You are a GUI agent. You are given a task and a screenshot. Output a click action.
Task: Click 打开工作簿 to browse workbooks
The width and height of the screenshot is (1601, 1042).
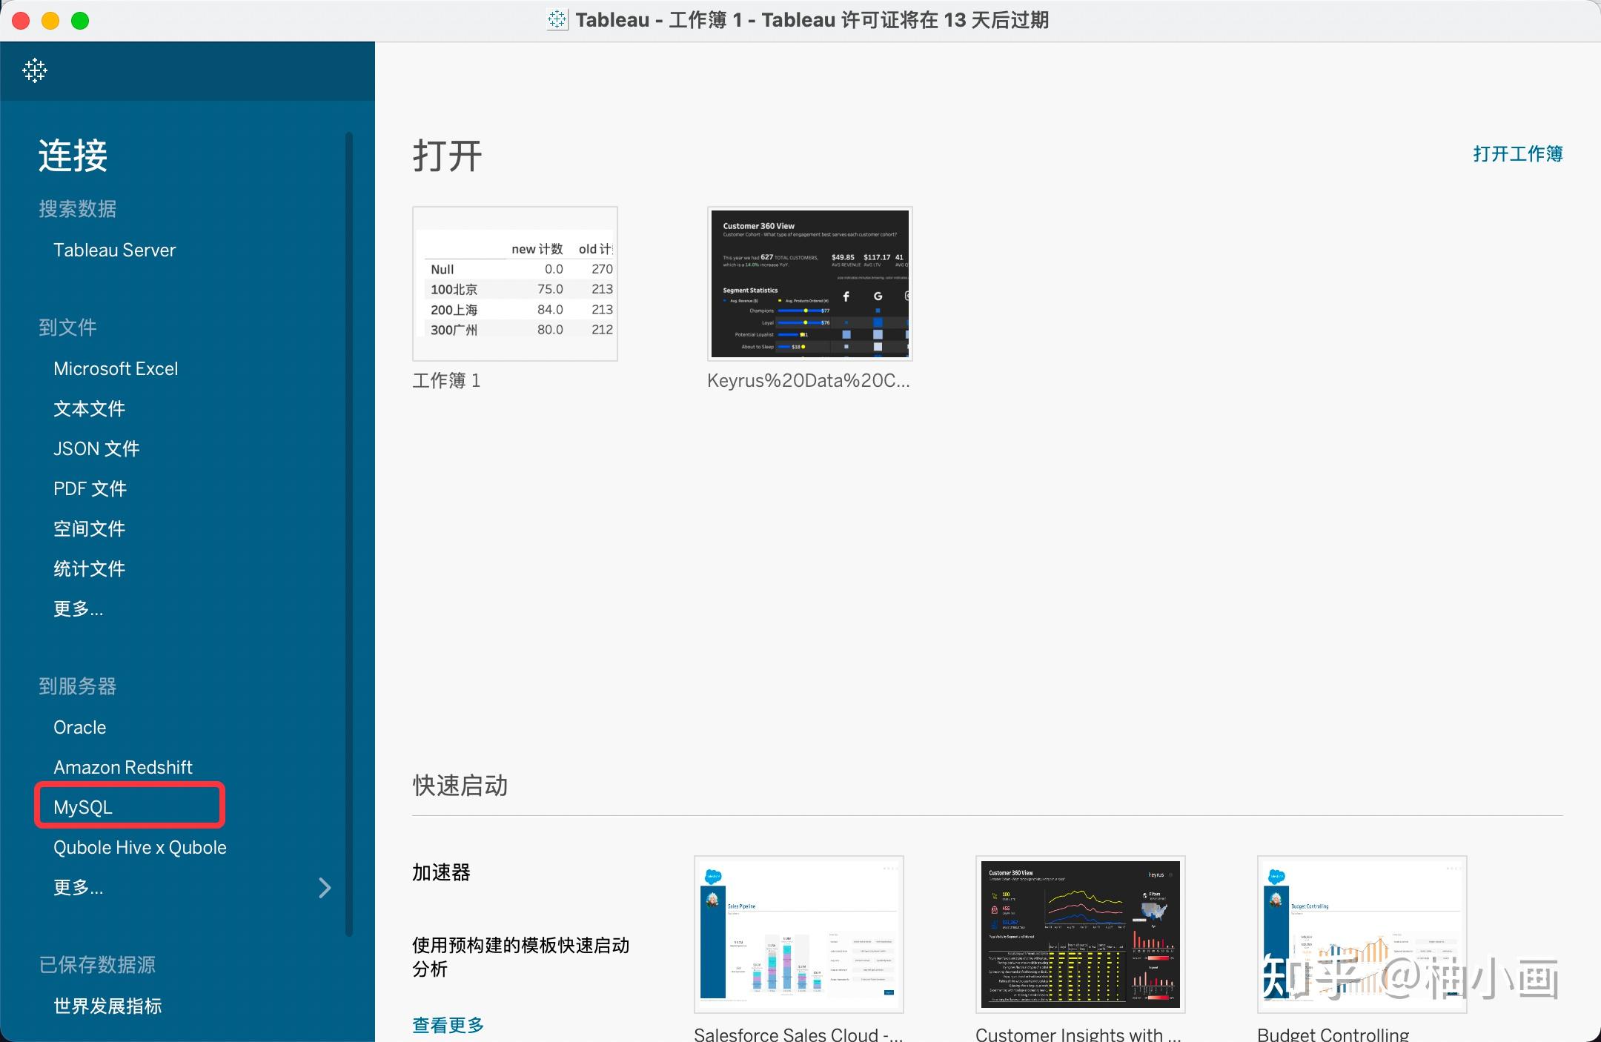point(1518,154)
